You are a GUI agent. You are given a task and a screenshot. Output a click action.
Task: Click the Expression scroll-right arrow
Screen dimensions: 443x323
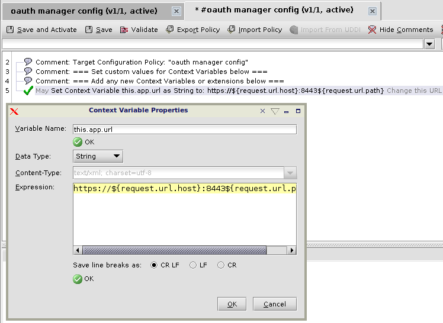(x=292, y=250)
